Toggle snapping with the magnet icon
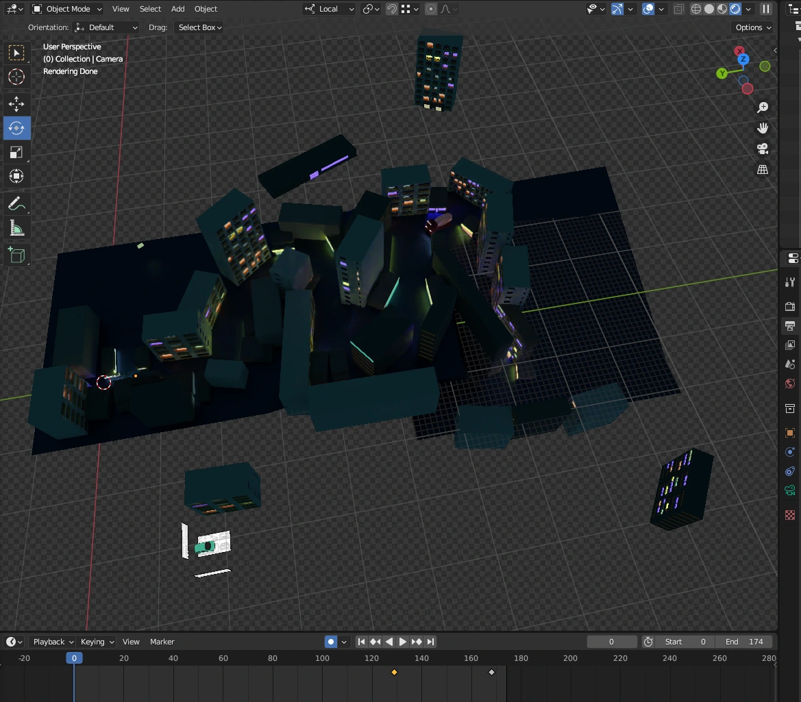The height and width of the screenshot is (702, 801). coord(391,9)
